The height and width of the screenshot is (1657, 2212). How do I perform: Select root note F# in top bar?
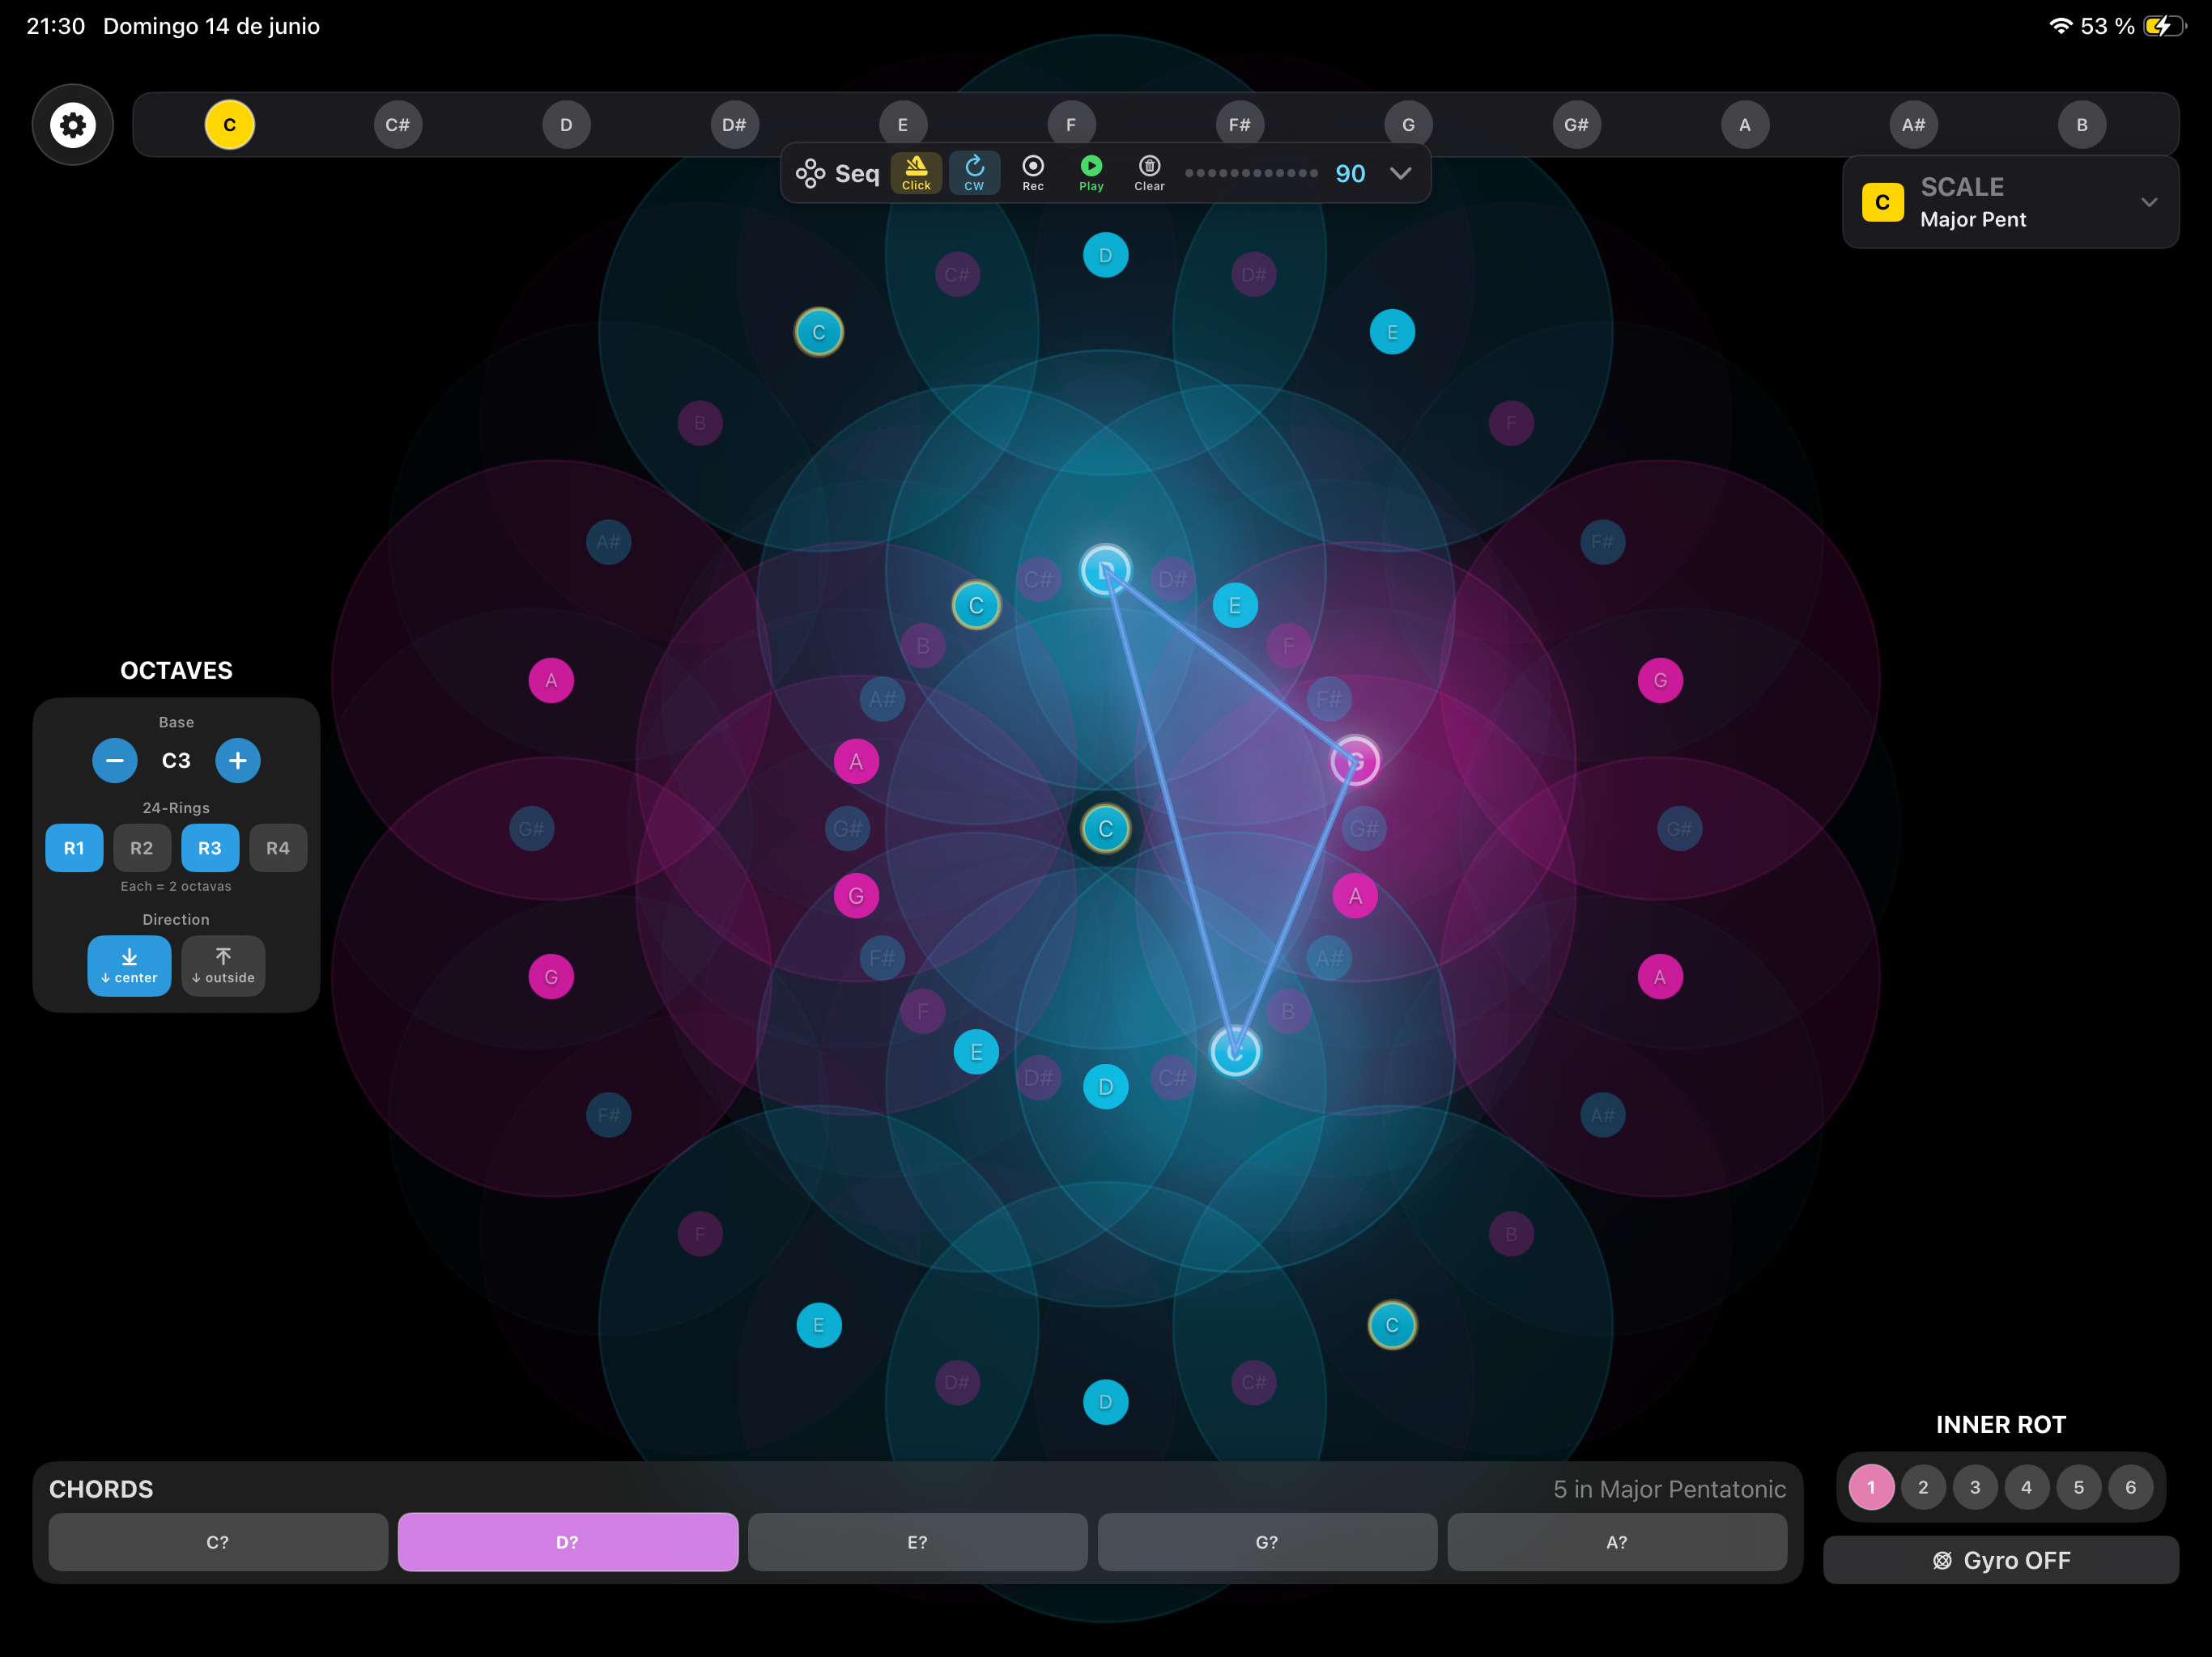1240,125
